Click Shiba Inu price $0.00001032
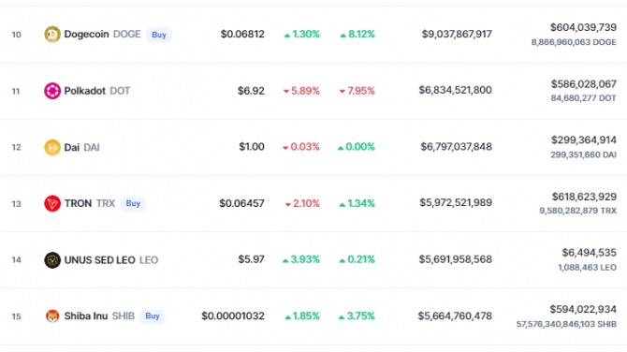The height and width of the screenshot is (352, 627). pyautogui.click(x=233, y=316)
